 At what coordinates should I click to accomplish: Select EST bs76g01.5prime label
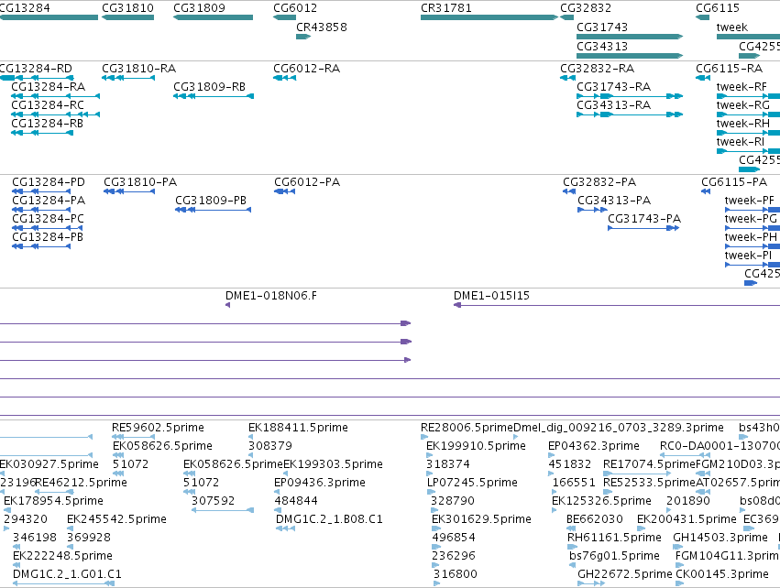(614, 556)
